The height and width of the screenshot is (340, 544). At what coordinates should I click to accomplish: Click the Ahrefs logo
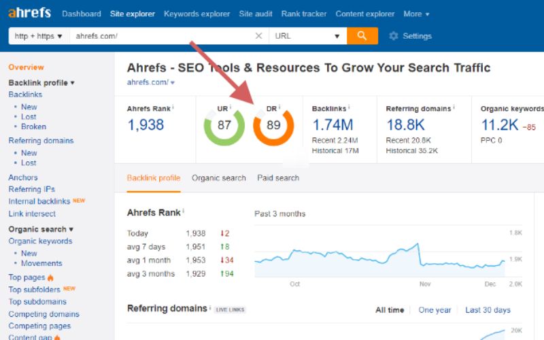coord(29,14)
